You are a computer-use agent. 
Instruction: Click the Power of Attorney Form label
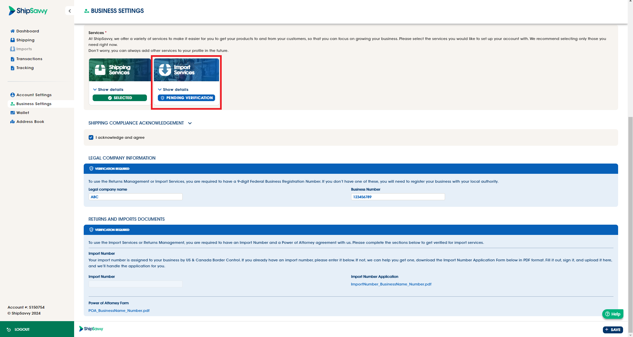tap(109, 303)
